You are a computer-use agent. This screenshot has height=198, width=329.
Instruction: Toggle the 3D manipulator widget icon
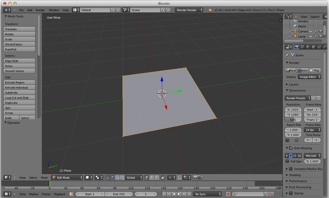pyautogui.click(x=107, y=178)
